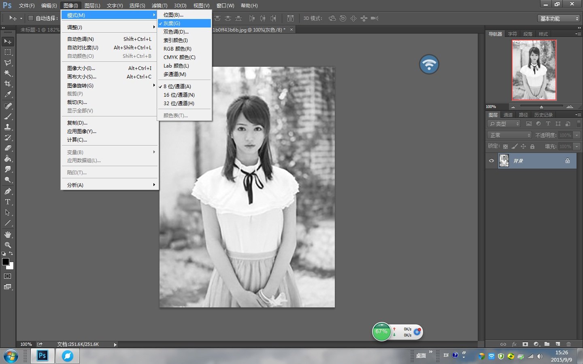Select the Lasso tool
Viewport: 583px width, 364px height.
tap(8, 63)
